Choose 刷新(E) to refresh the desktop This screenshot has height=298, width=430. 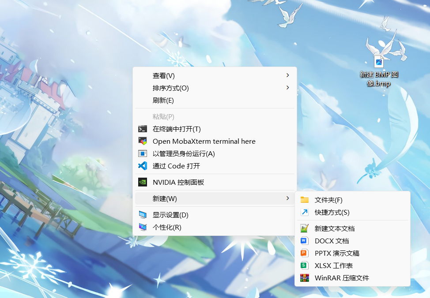(215, 100)
